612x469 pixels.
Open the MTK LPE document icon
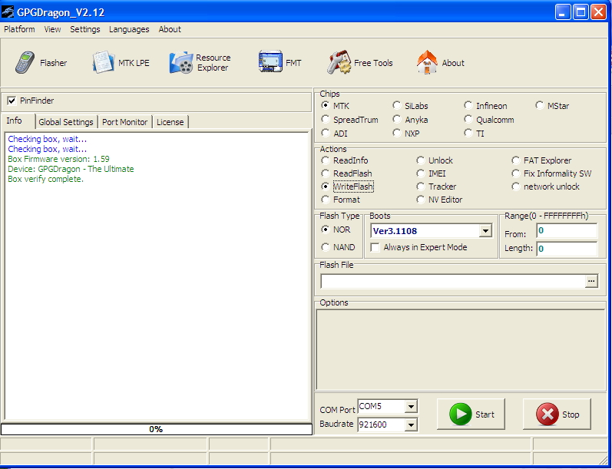pos(104,62)
